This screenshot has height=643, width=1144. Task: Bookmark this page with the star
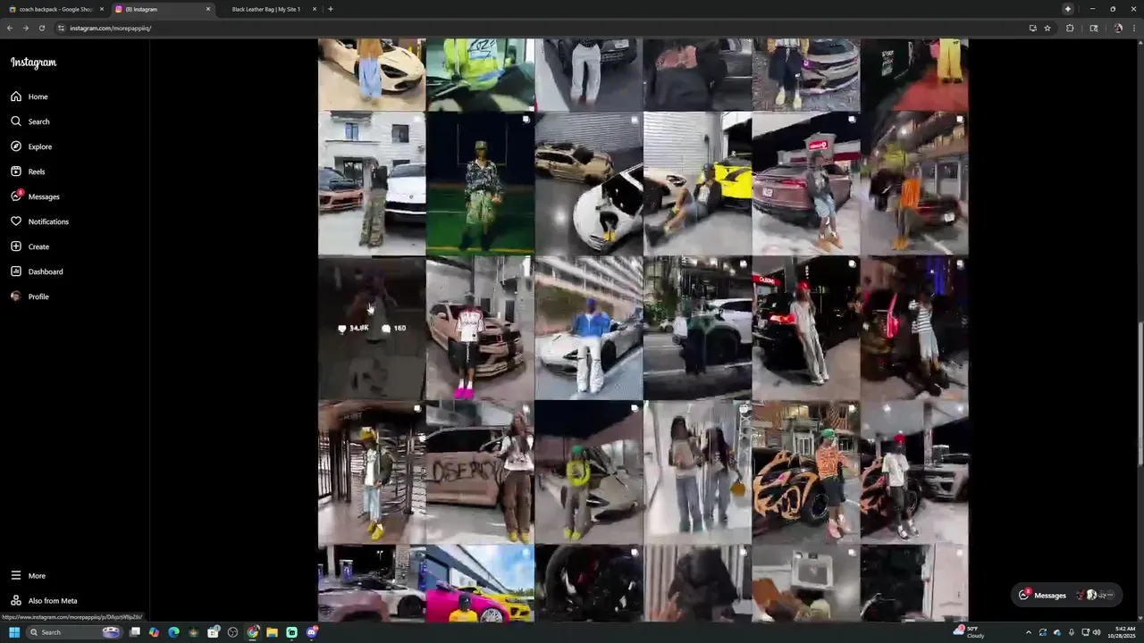[x=1047, y=28]
